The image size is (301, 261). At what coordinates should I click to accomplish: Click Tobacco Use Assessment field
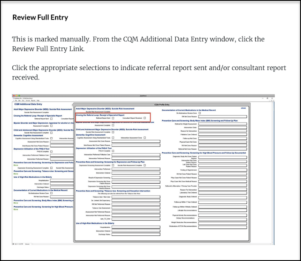pyautogui.click(x=136, y=208)
